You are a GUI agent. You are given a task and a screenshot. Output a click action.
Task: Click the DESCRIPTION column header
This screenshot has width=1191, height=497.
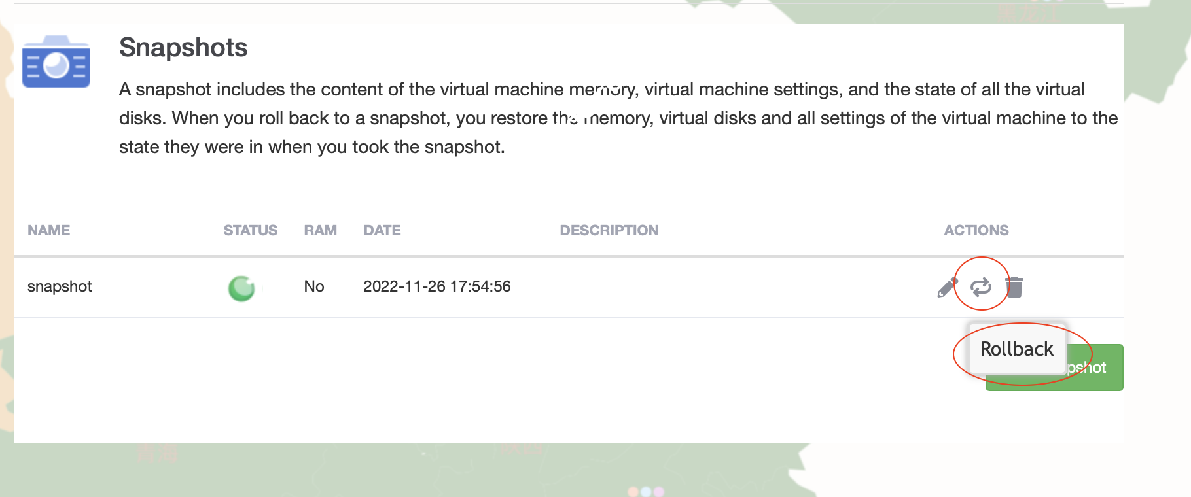point(609,230)
